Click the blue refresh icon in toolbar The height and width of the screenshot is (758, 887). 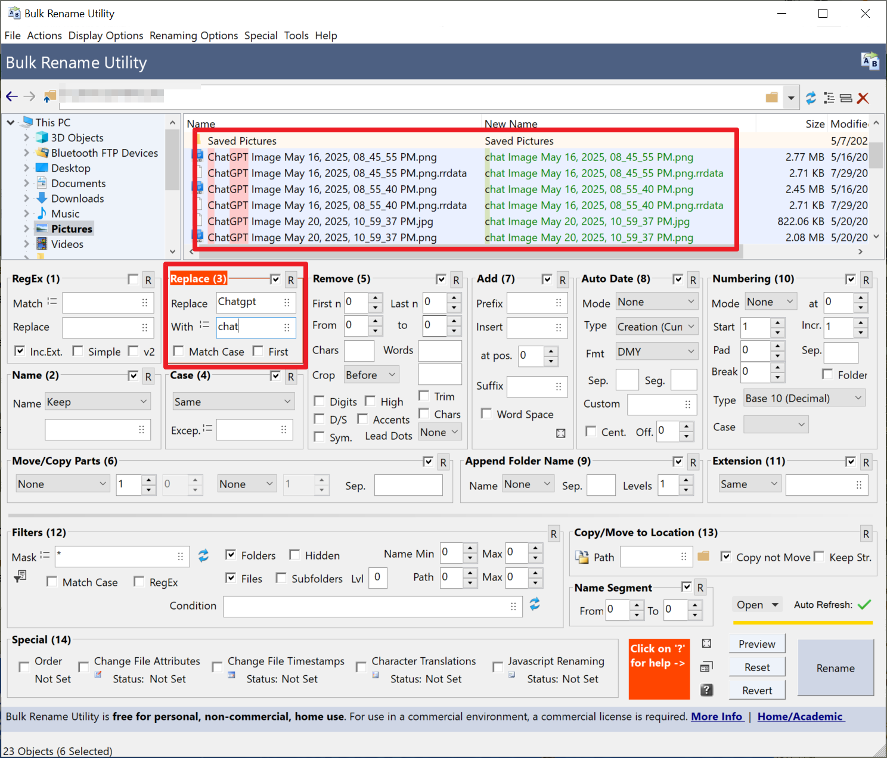pyautogui.click(x=811, y=98)
